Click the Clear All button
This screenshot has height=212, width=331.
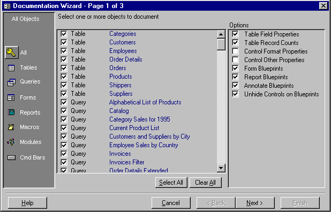(x=206, y=183)
